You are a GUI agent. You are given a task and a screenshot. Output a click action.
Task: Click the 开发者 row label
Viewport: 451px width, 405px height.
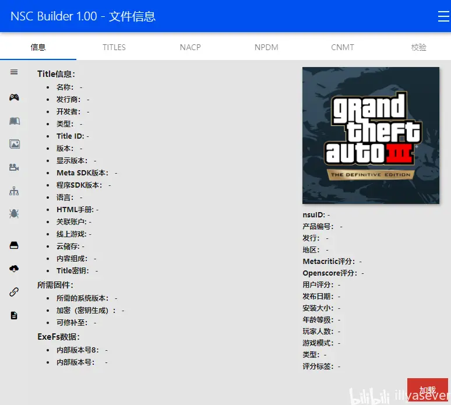click(x=68, y=112)
